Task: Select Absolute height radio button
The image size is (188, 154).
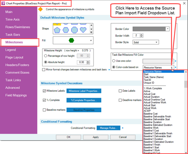Action: point(46,62)
